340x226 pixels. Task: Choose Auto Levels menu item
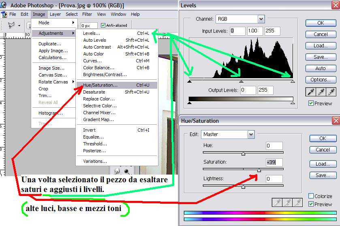coord(117,40)
